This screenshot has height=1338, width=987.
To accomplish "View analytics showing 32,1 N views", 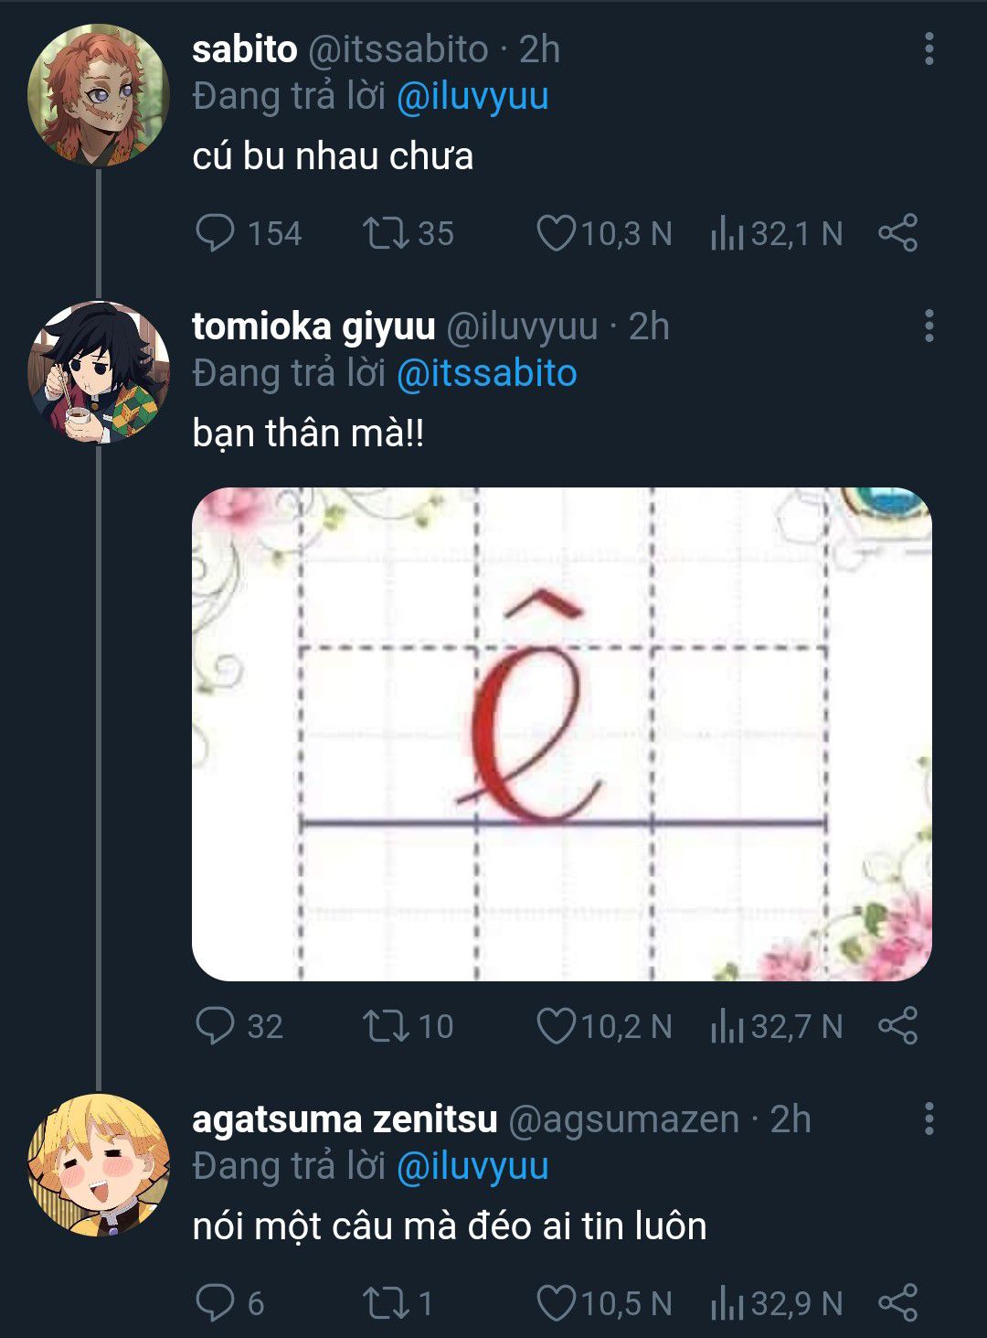I will click(x=777, y=233).
